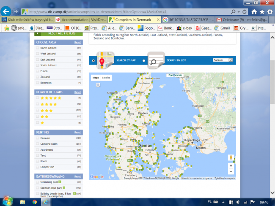Zoom in the map with plus button
The image size is (275, 206).
tap(231, 165)
